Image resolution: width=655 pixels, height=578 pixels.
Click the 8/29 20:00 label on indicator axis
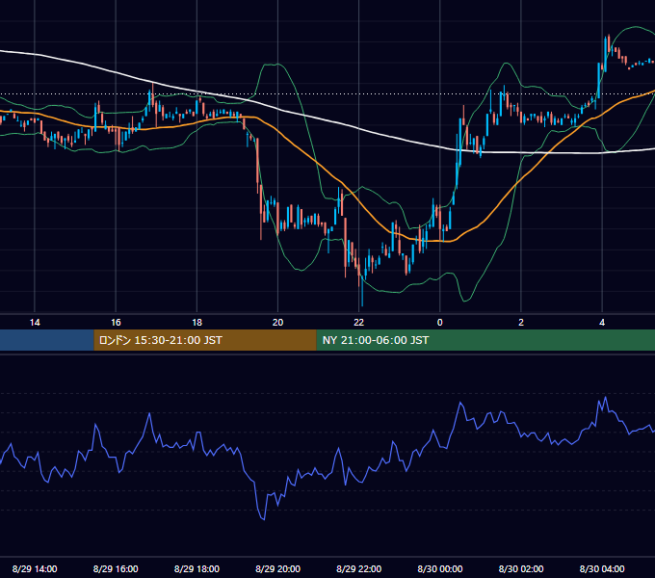277,568
